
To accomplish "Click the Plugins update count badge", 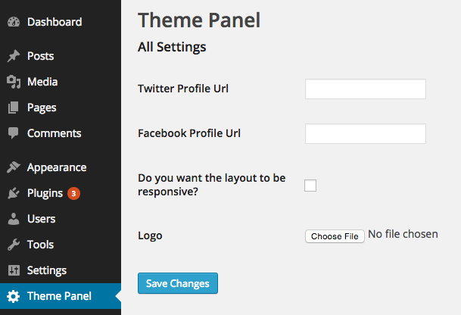I will (73, 194).
